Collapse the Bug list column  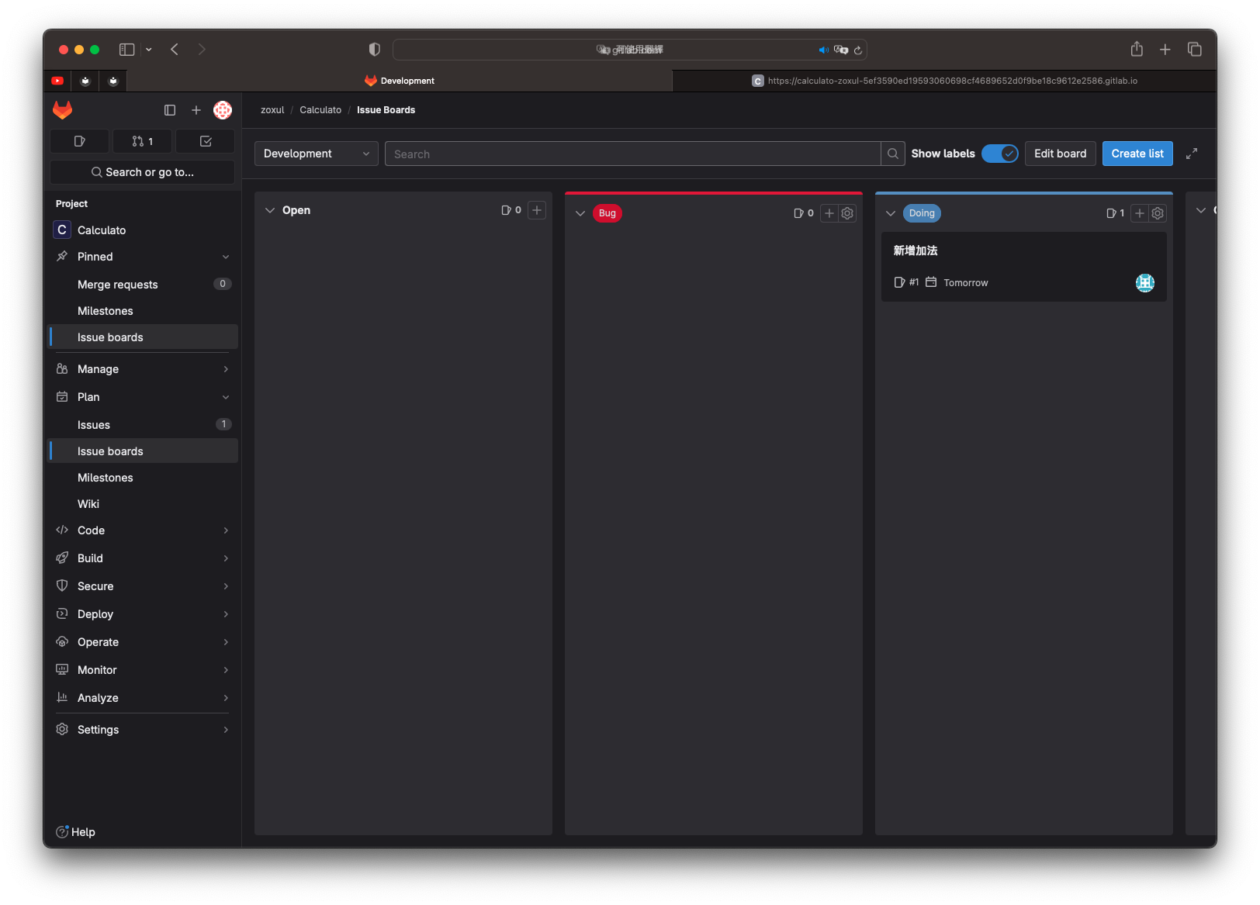[580, 213]
